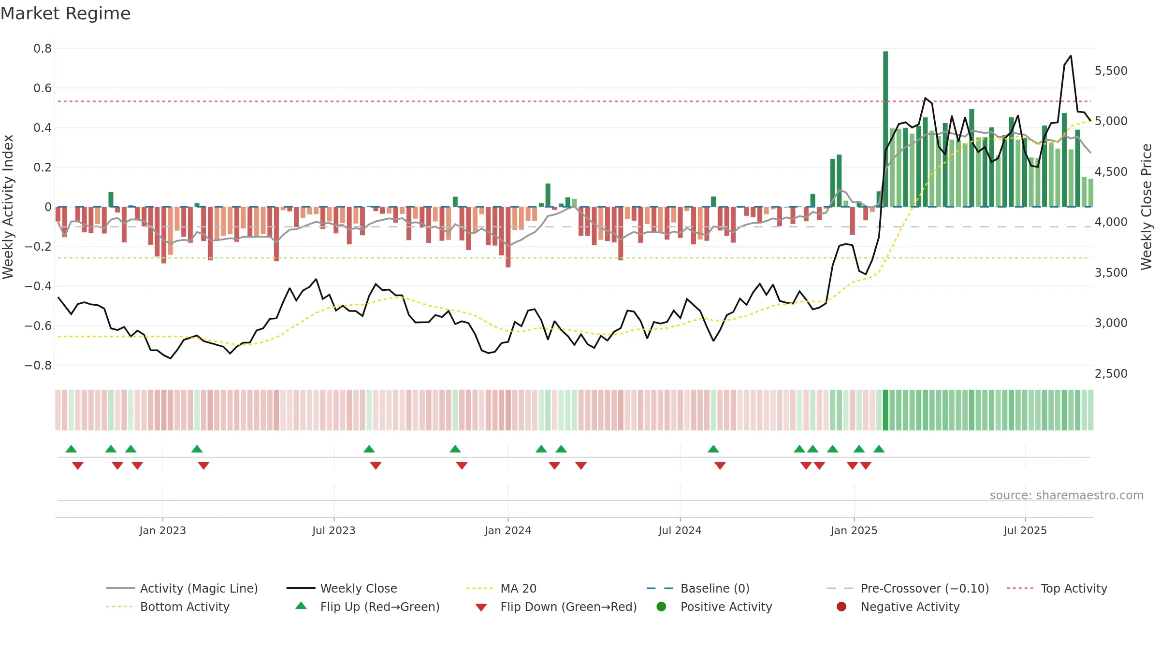Click green circle icon for Positive Activity

coord(661,607)
